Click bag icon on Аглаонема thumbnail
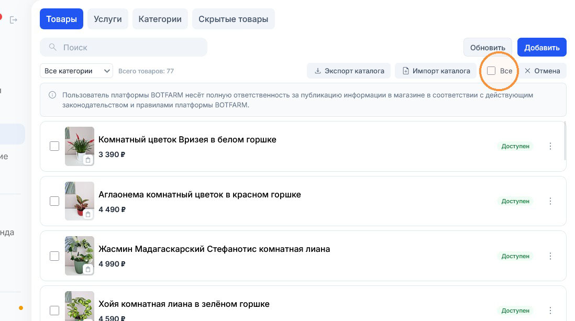This screenshot has height=321, width=575. click(x=88, y=215)
